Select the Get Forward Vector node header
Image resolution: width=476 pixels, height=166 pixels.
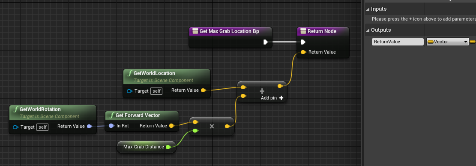(x=142, y=115)
